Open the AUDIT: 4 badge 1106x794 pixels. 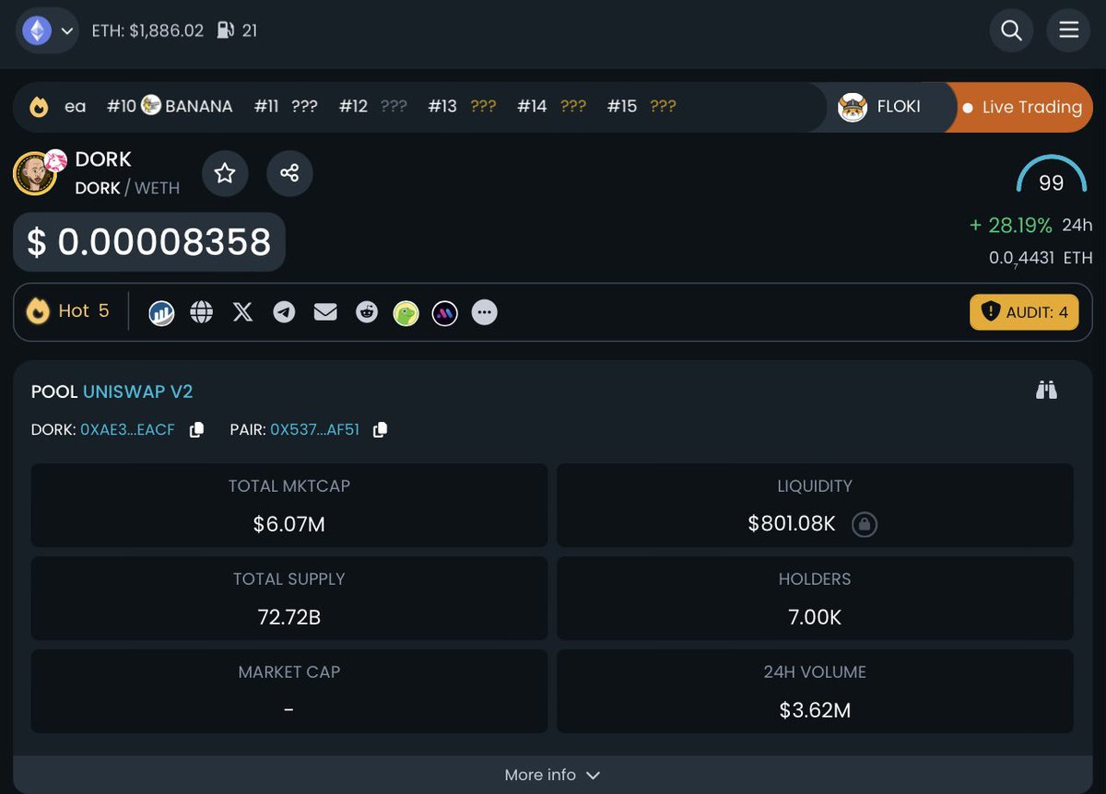coord(1024,312)
